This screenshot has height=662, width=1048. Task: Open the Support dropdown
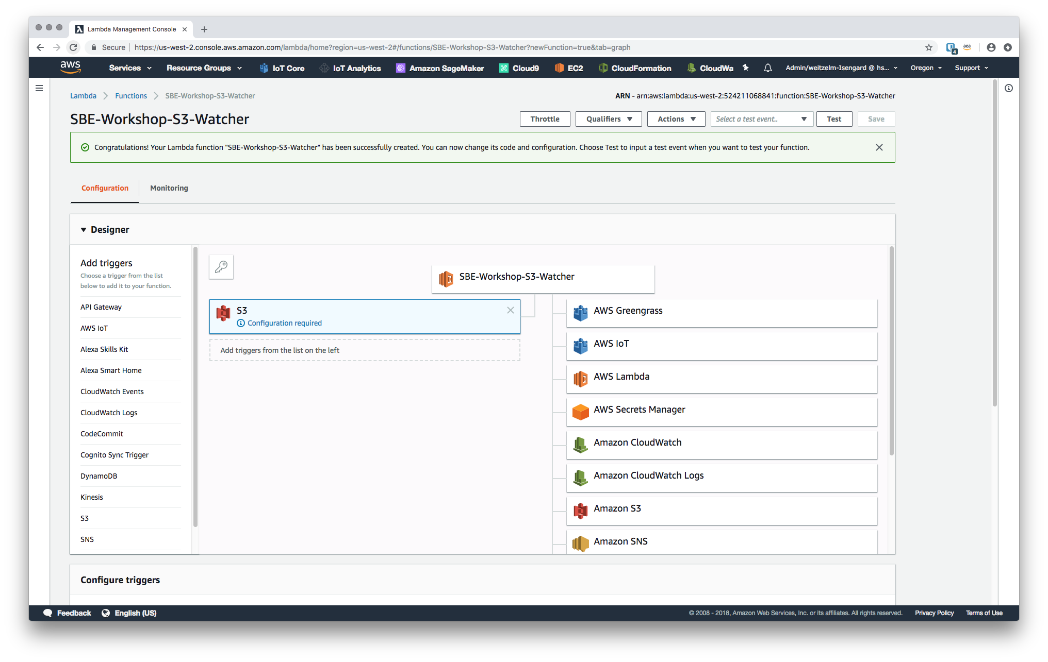972,68
